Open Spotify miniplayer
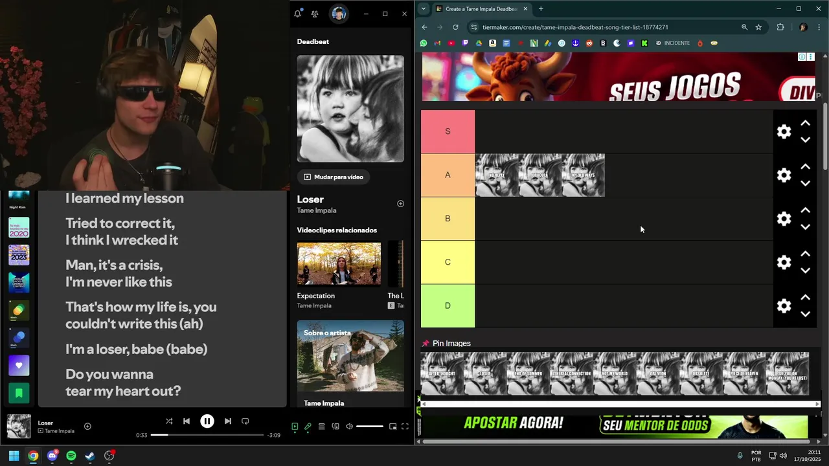The width and height of the screenshot is (829, 466). click(x=392, y=427)
